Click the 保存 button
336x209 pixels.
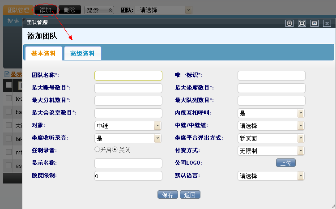pyautogui.click(x=168, y=195)
